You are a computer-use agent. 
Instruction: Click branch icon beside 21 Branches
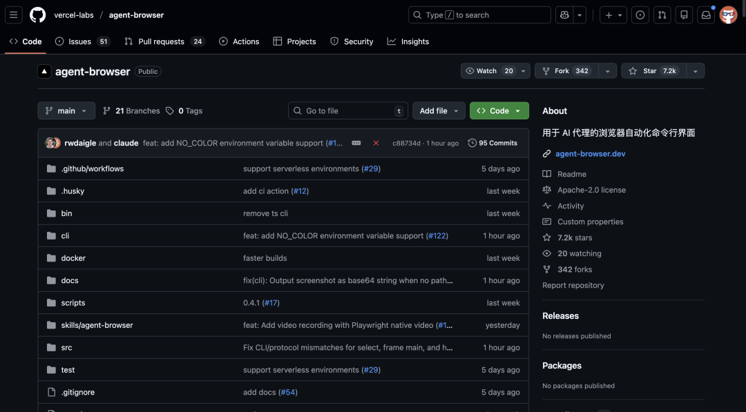(106, 110)
